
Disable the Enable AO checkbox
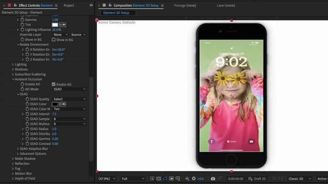[x=53, y=84]
